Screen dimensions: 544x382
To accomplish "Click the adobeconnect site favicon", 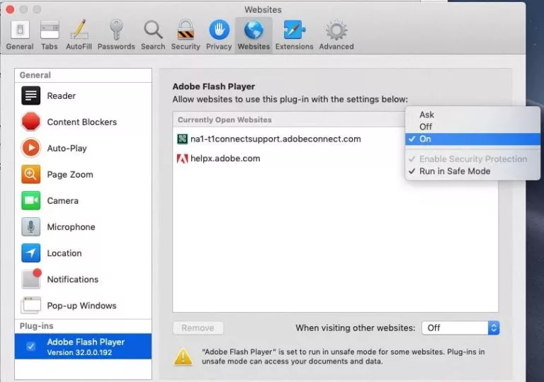I will click(183, 139).
